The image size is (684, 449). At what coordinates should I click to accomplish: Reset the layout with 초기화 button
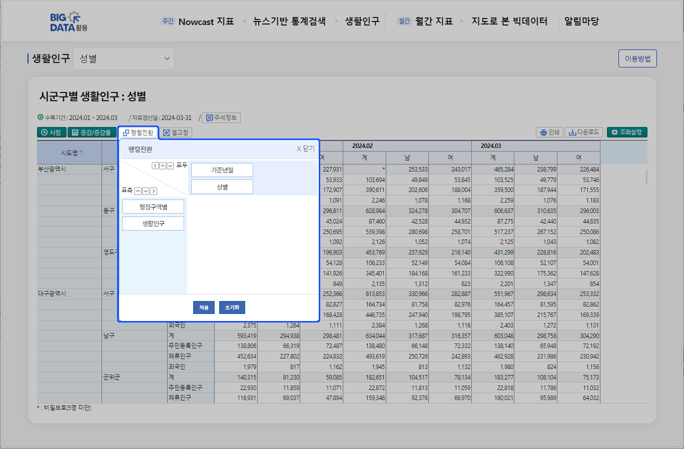pyautogui.click(x=232, y=307)
